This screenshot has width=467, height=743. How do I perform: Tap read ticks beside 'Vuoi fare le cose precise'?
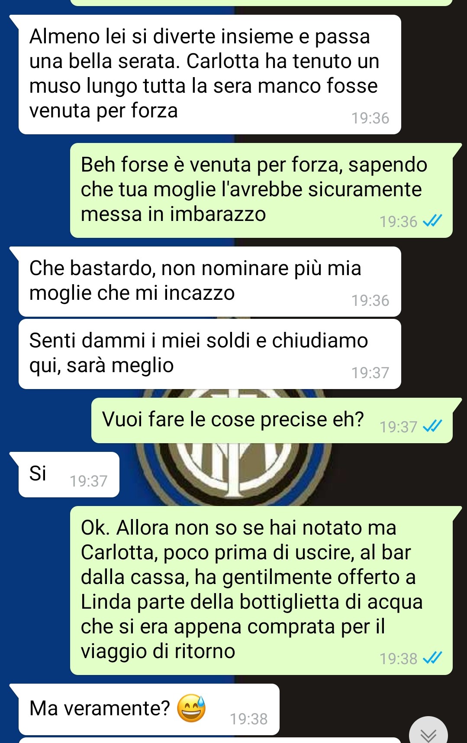(x=432, y=426)
